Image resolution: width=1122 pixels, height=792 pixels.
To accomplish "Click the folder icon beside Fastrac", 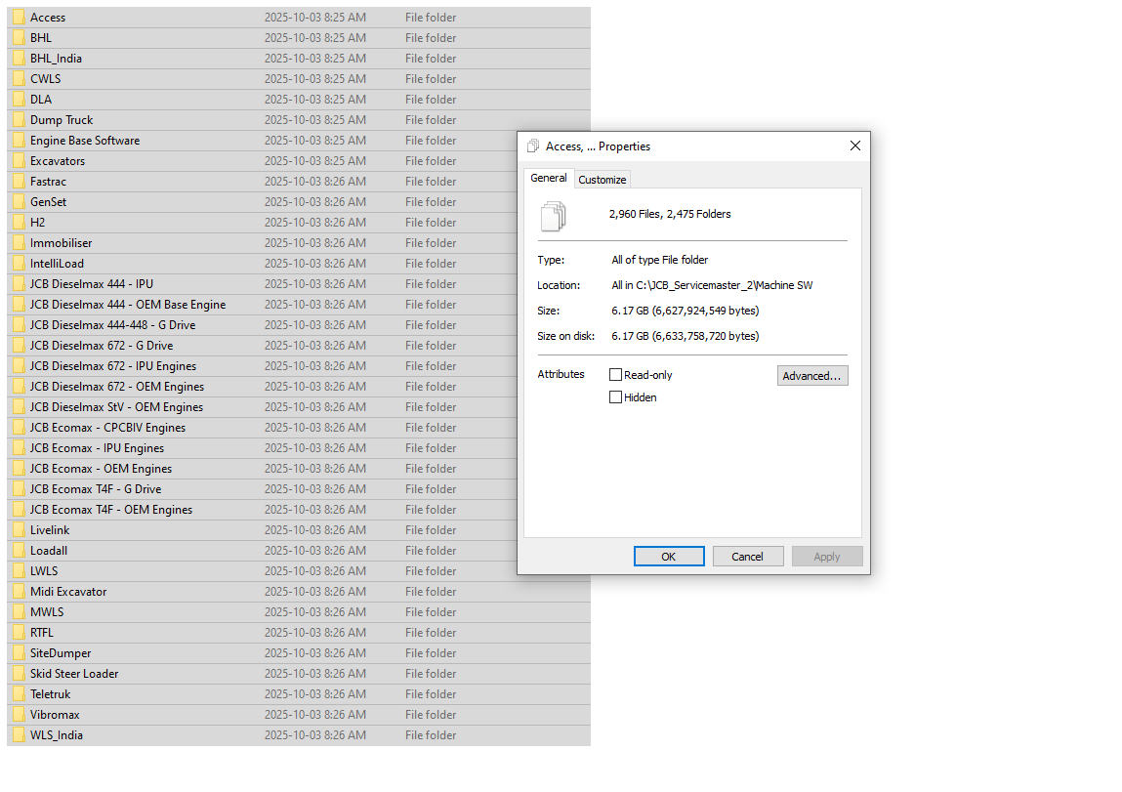I will point(17,181).
